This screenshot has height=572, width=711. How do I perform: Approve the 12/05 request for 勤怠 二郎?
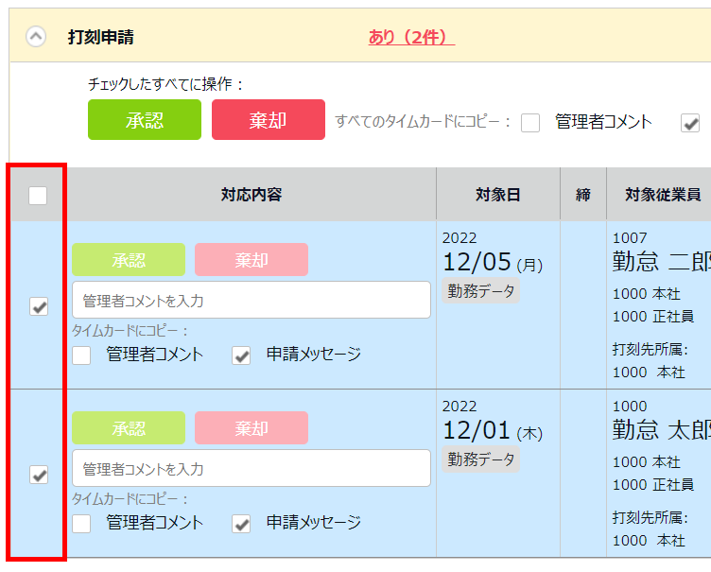pyautogui.click(x=129, y=260)
